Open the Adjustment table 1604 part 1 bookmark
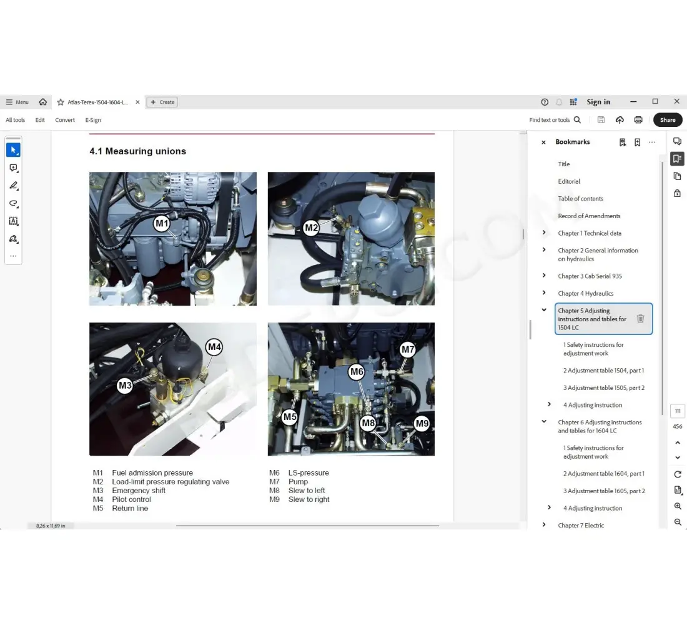 604,473
